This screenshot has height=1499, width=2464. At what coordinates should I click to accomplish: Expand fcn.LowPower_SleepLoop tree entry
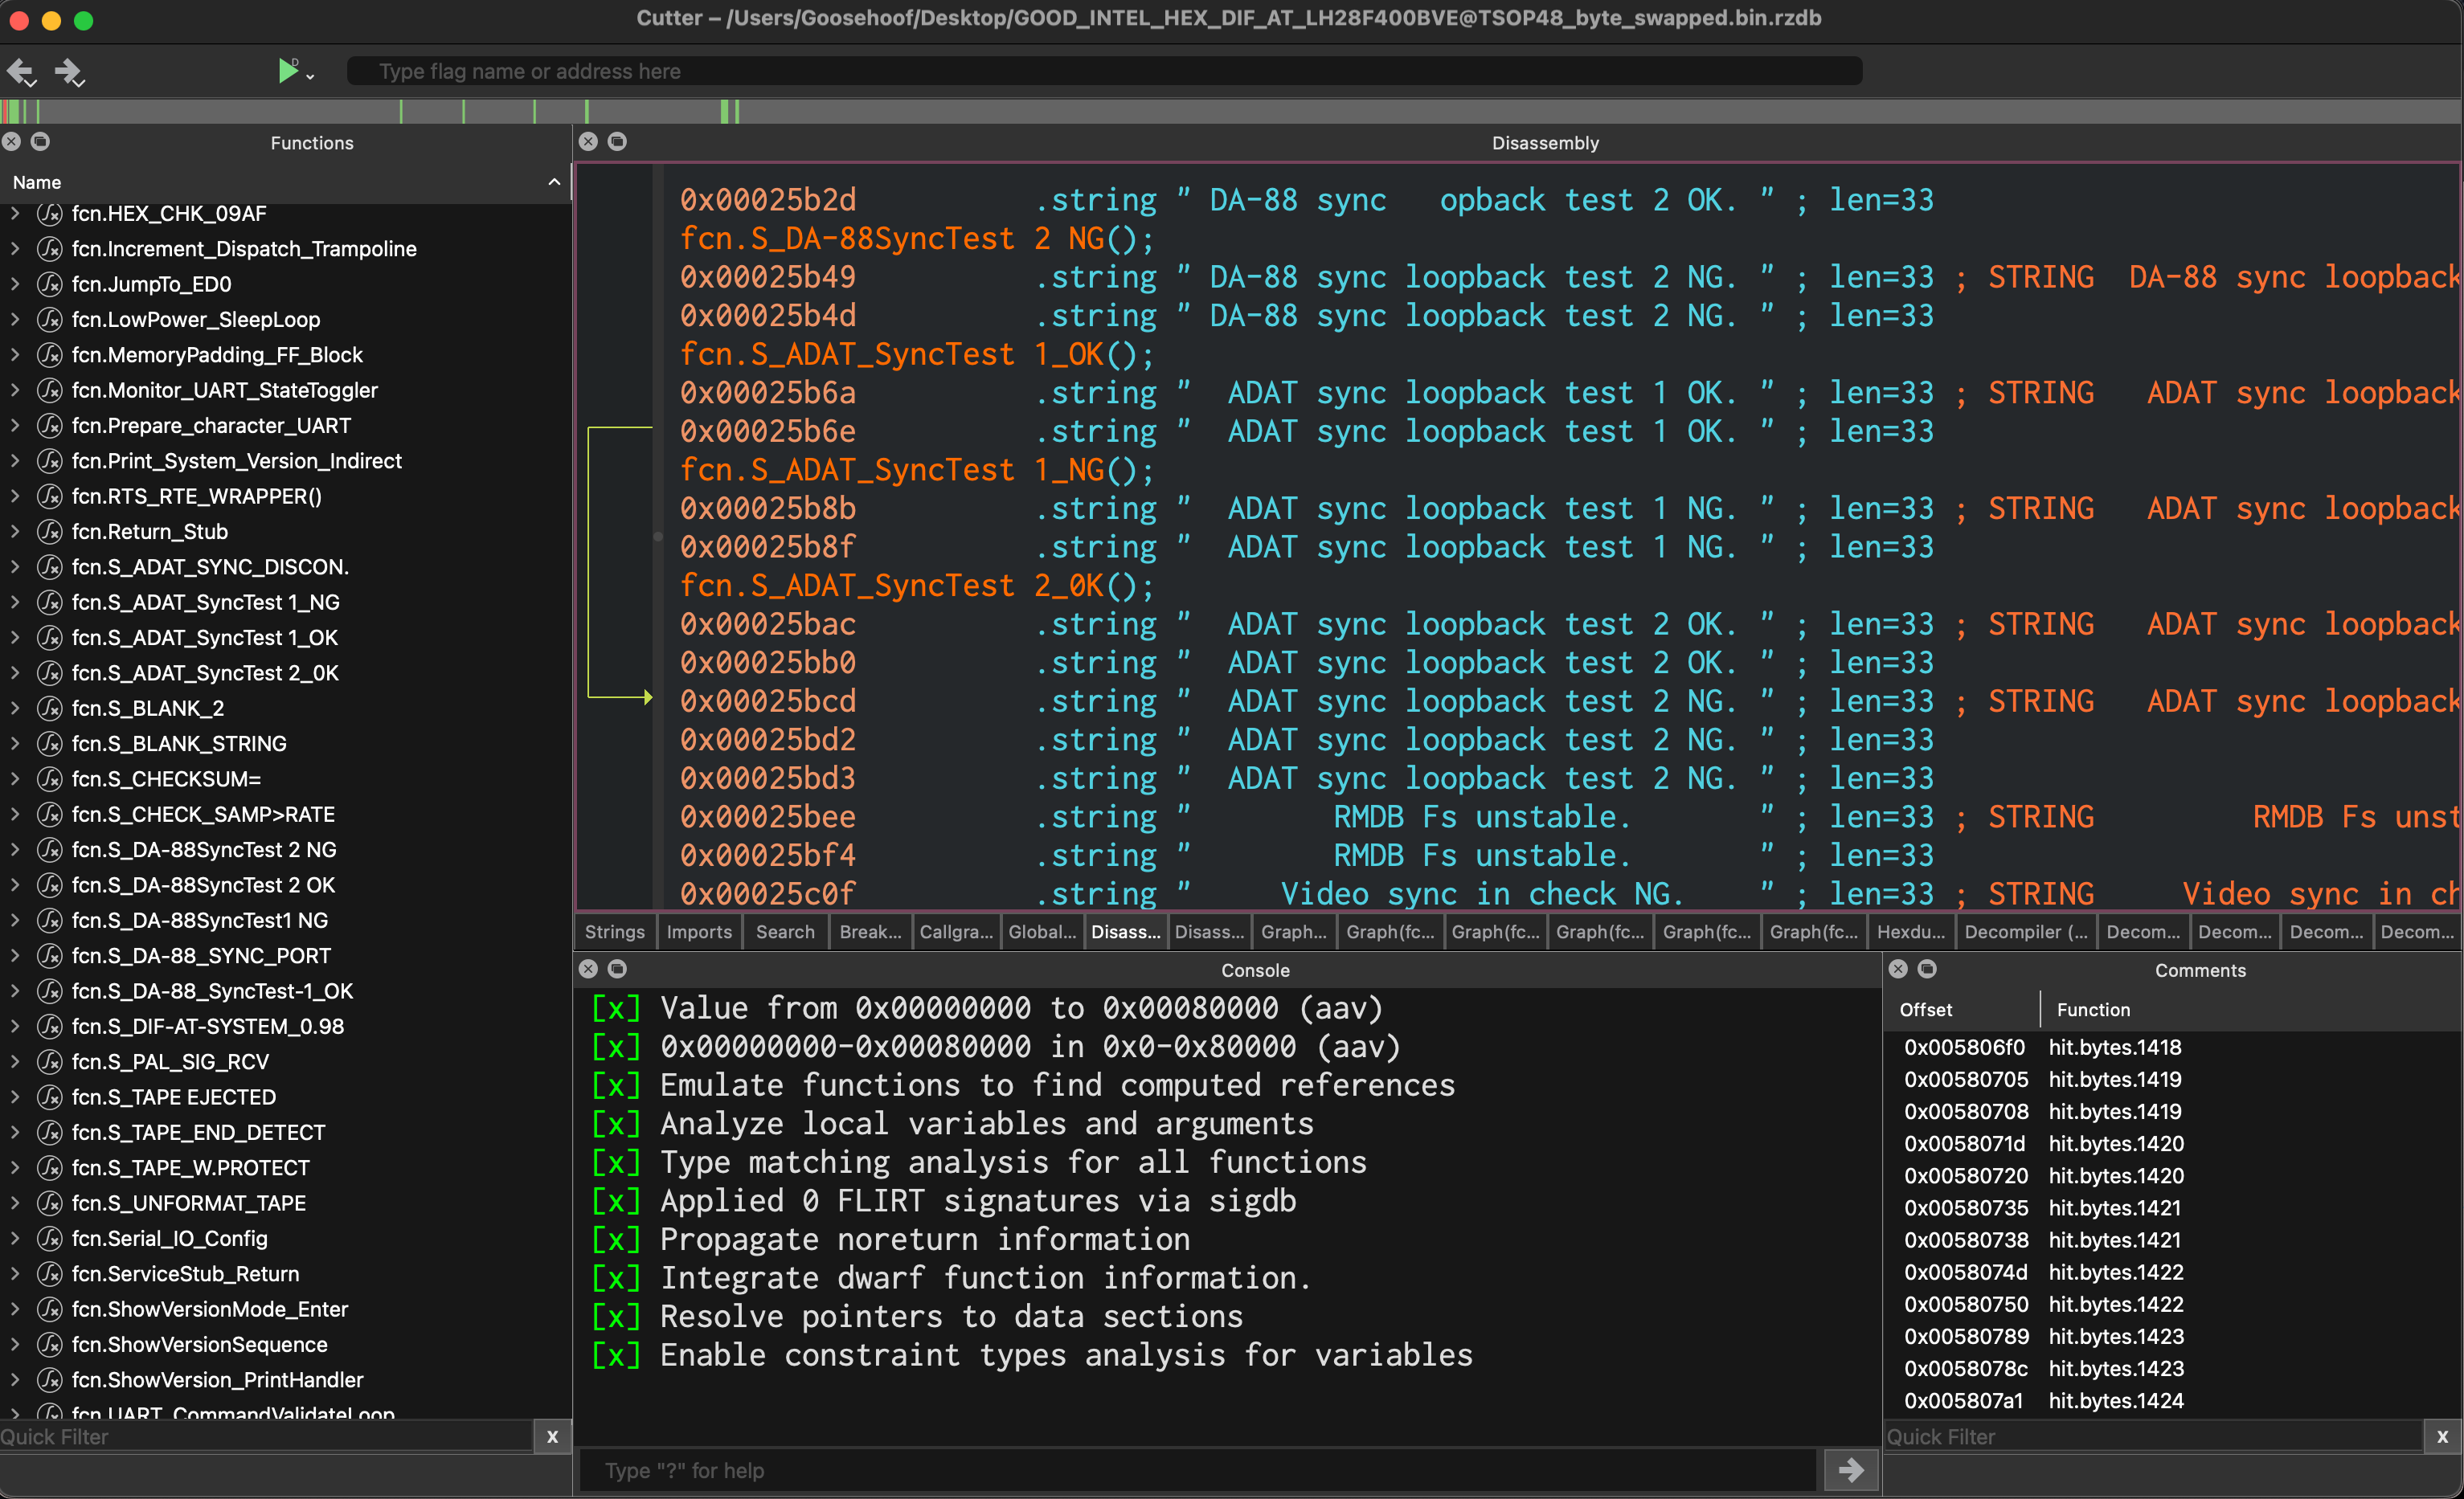point(15,320)
